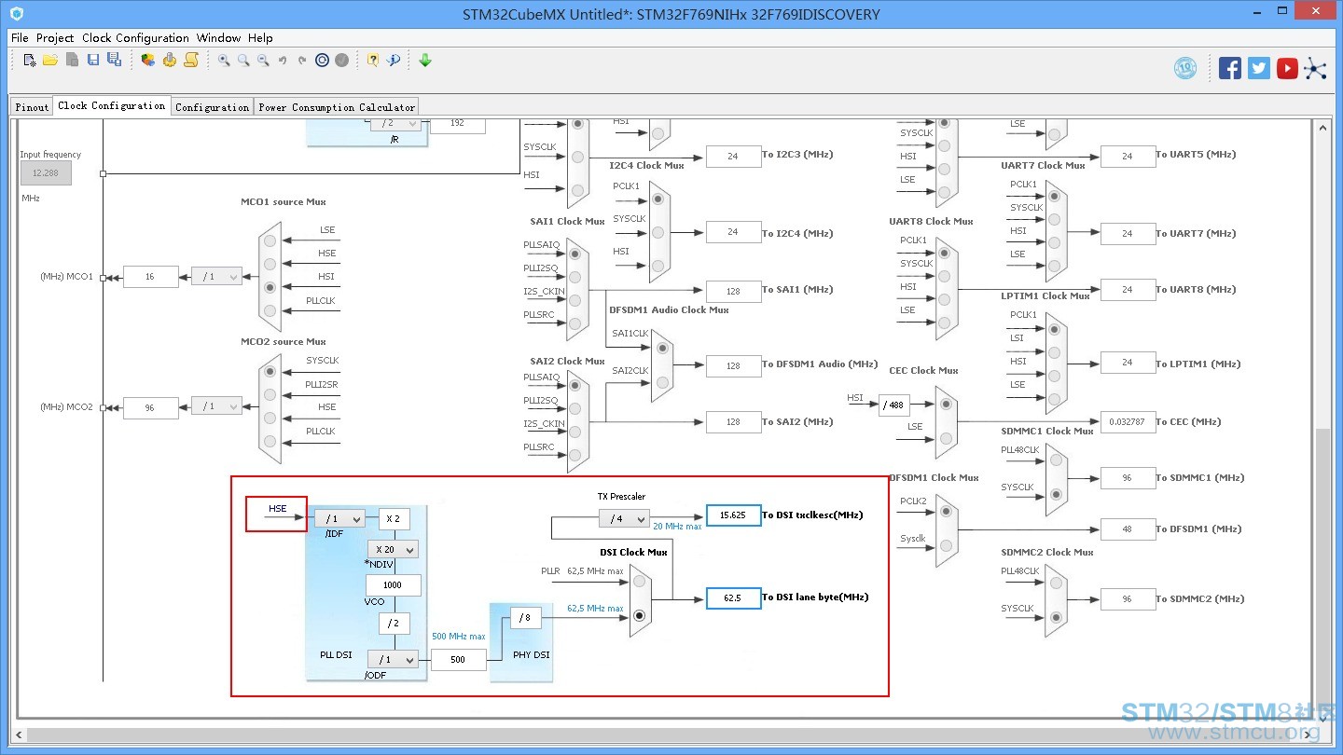Click the gray round resolve clock icon
1343x755 pixels.
(342, 61)
